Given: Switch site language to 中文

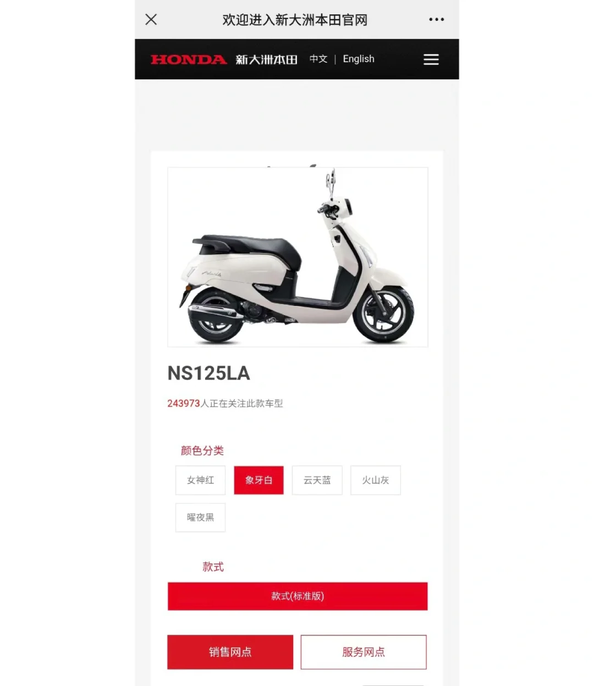Looking at the screenshot, I should 318,59.
